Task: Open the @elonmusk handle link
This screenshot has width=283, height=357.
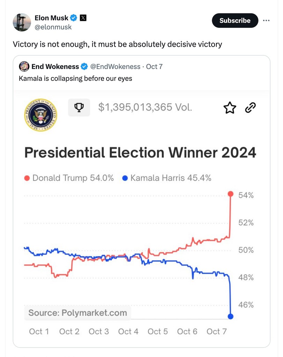Action: point(53,27)
